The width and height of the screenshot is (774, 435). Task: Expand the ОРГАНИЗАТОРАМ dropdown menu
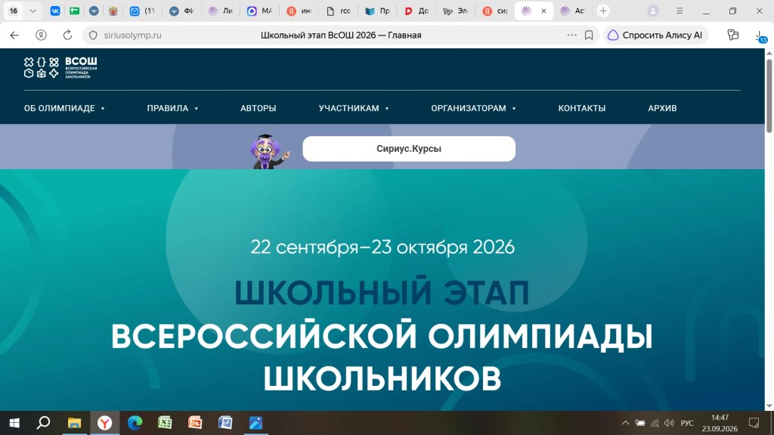click(473, 108)
